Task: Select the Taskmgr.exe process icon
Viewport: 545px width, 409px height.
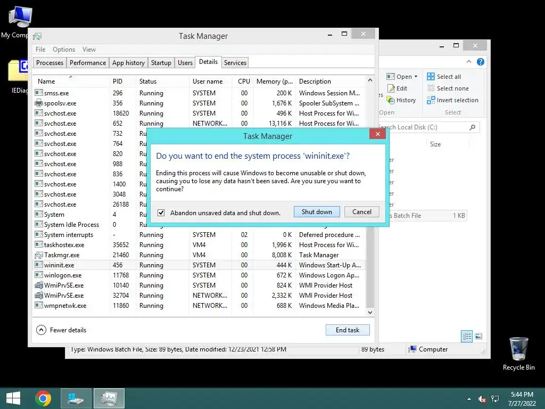Action: point(39,255)
